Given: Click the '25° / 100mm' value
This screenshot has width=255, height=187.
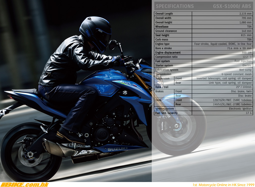Looking at the screenshot, I should point(244,87).
